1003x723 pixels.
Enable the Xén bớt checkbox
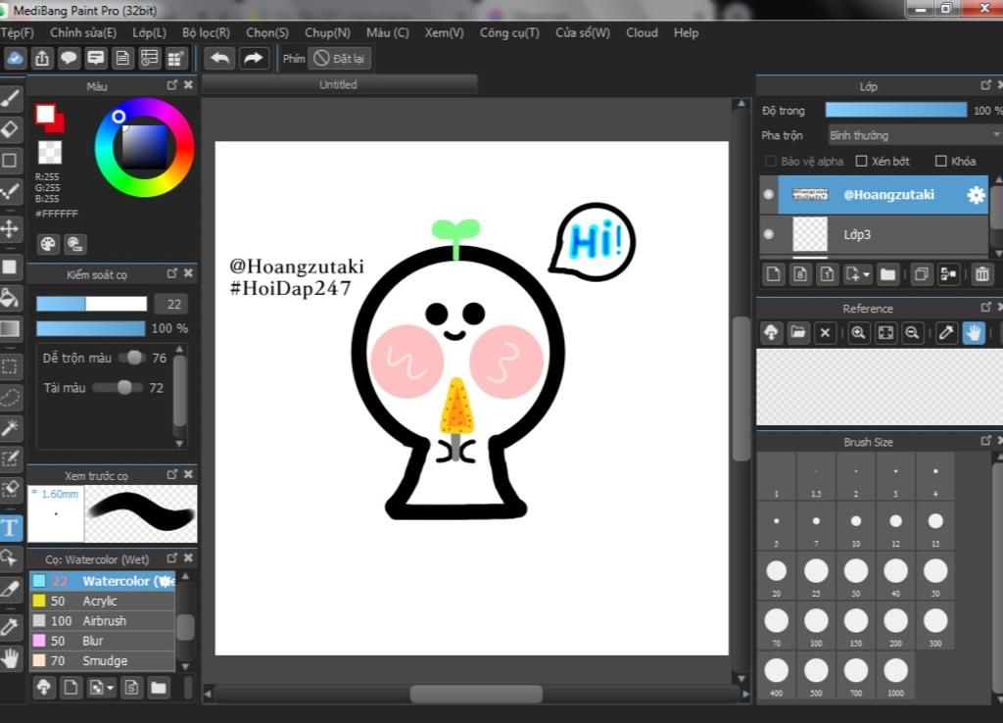(862, 161)
